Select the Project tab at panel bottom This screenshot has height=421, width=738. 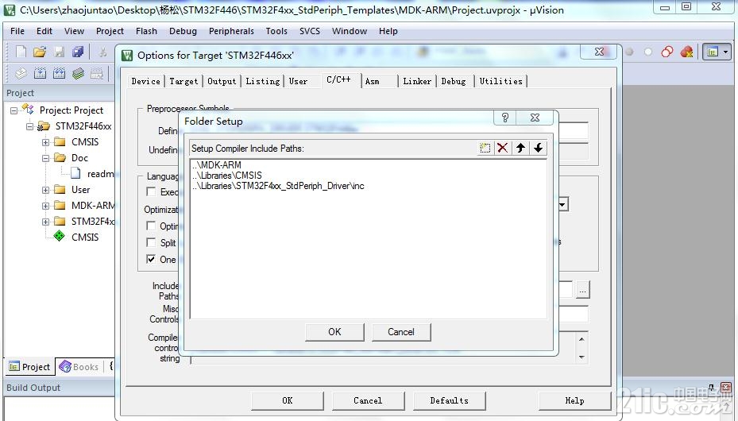[29, 367]
